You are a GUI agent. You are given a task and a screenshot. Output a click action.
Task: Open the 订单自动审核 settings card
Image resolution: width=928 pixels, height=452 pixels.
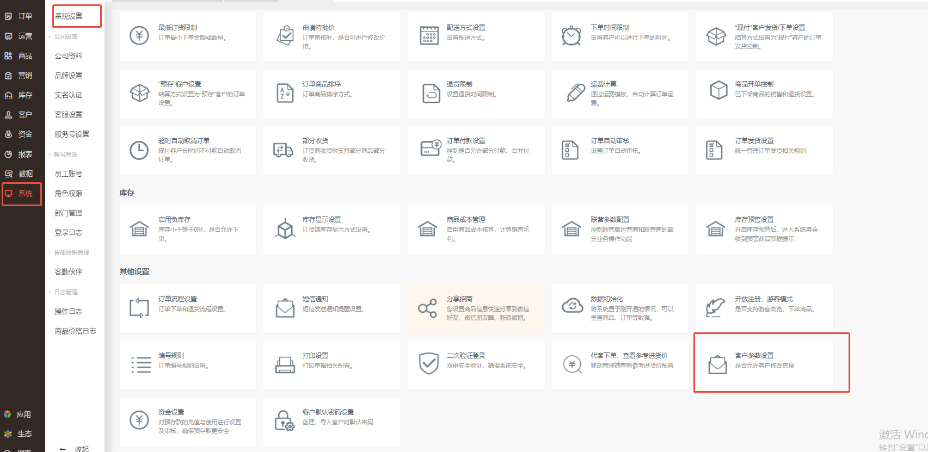point(620,150)
